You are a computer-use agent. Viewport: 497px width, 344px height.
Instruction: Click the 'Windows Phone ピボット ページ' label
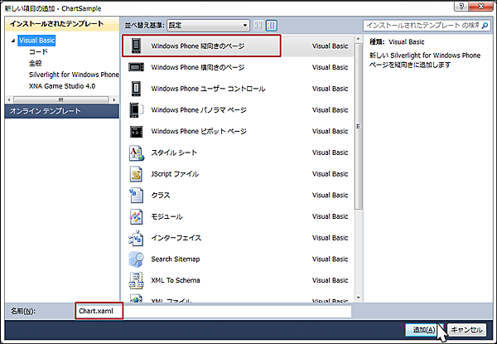[x=199, y=131]
